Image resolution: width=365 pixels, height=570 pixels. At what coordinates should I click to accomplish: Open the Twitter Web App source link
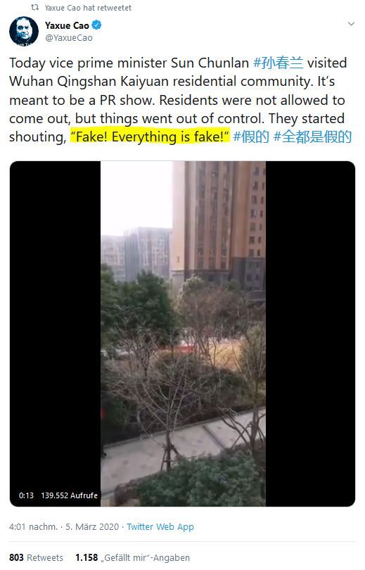(x=160, y=527)
